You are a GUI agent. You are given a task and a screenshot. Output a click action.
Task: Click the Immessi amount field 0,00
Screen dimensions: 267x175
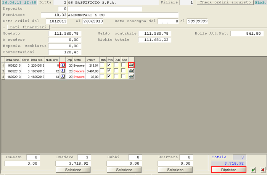tap(22, 164)
